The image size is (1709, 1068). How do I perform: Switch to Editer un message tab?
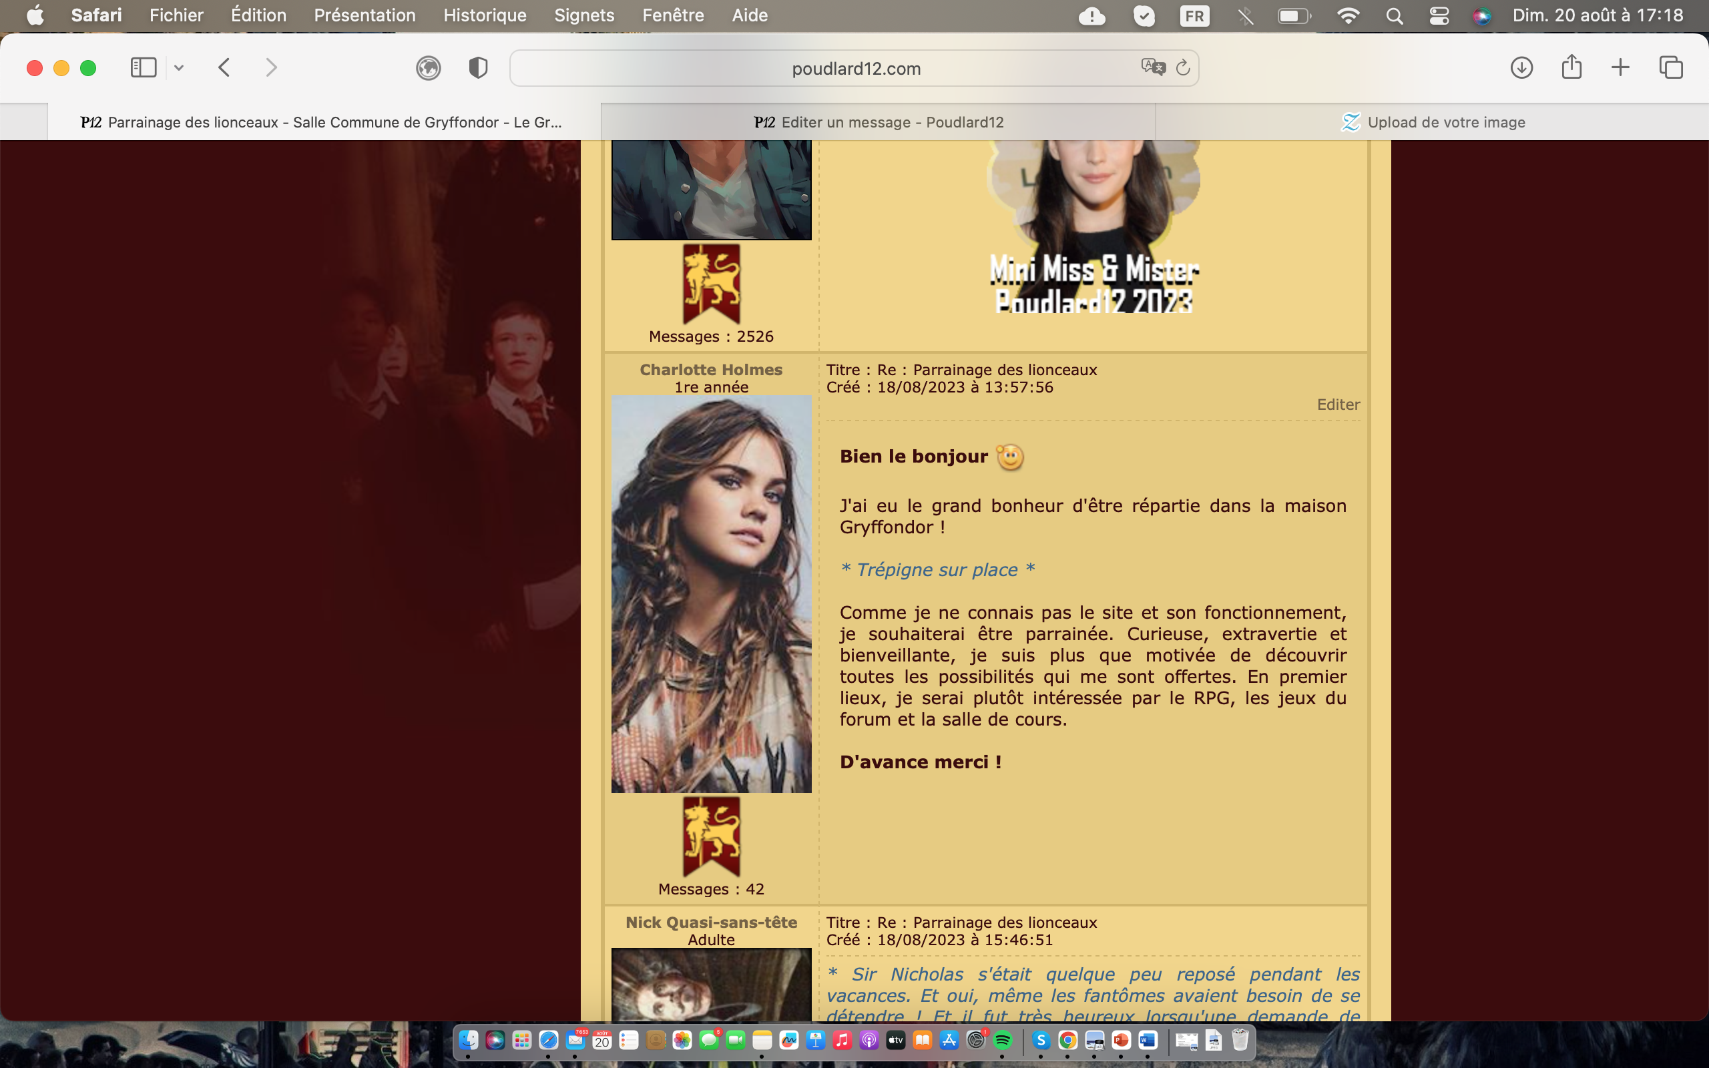(879, 122)
